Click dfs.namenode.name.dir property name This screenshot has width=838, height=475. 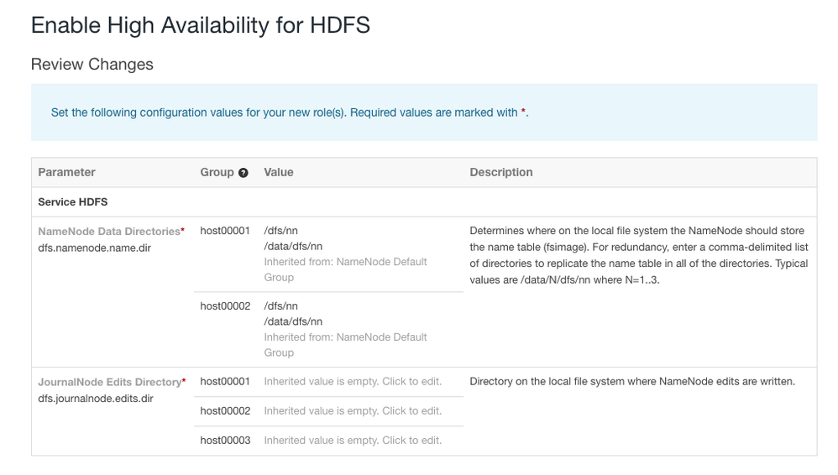click(x=94, y=248)
